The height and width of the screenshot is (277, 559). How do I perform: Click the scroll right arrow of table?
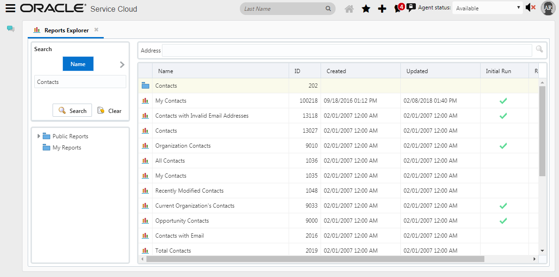pos(535,259)
